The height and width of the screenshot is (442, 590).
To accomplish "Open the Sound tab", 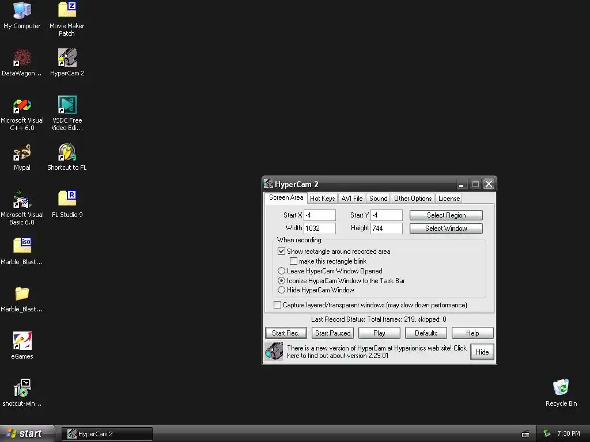I will (378, 199).
